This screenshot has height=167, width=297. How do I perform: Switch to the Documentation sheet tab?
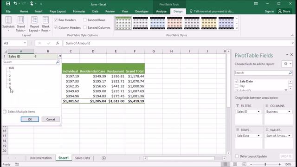click(40, 158)
